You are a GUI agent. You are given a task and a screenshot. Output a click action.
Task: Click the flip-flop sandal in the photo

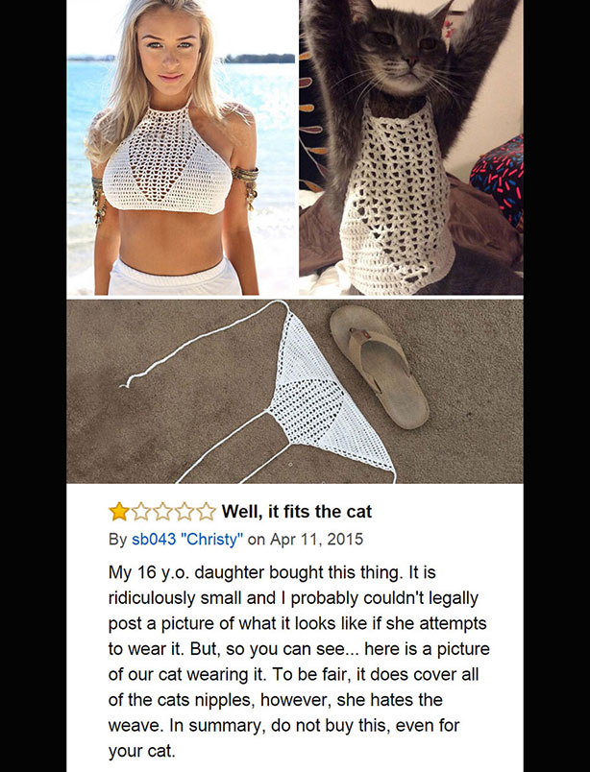pyautogui.click(x=379, y=366)
